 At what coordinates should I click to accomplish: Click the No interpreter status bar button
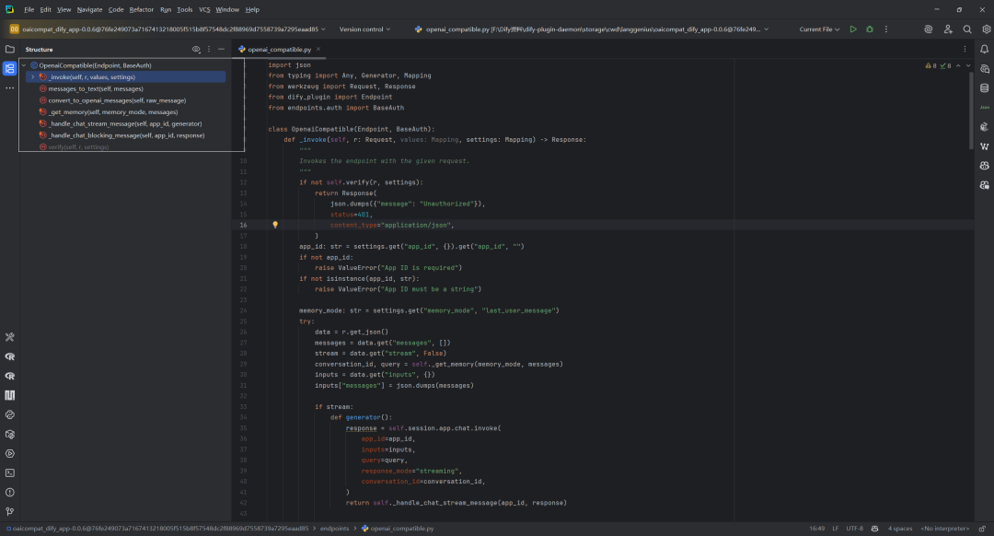944,529
